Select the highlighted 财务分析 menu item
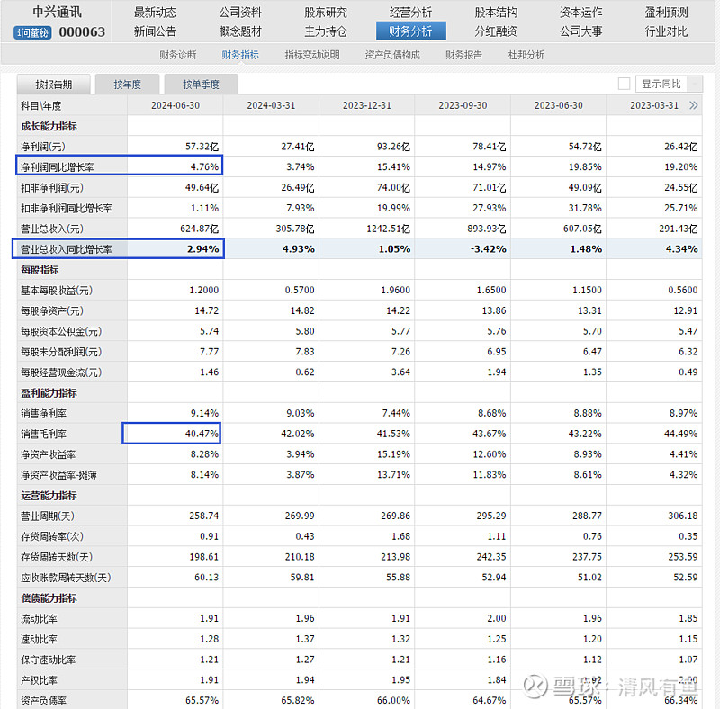 [x=410, y=31]
